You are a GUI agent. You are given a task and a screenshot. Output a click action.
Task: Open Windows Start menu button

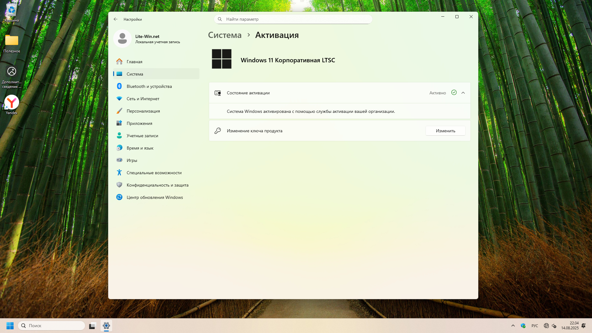(10, 326)
